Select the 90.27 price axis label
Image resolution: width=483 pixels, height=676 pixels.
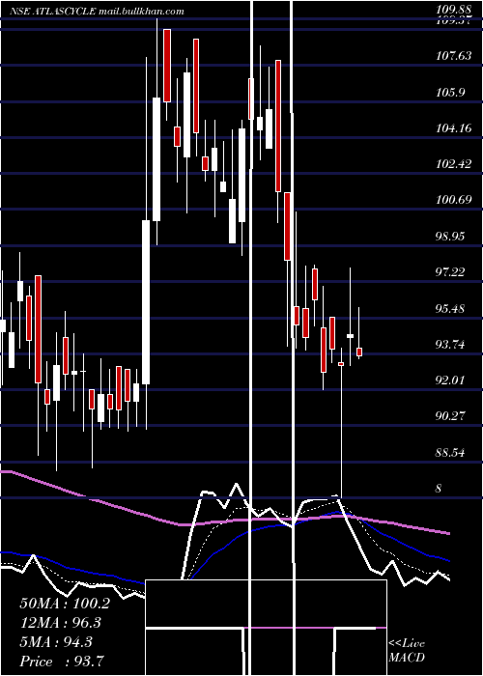451,416
